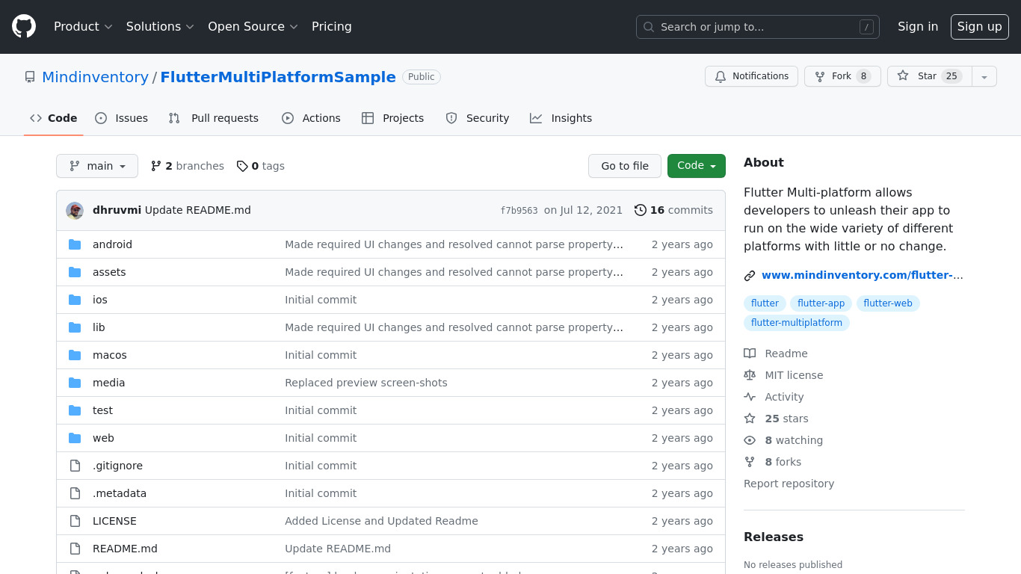
Task: Open the Pricing page
Action: point(332,27)
